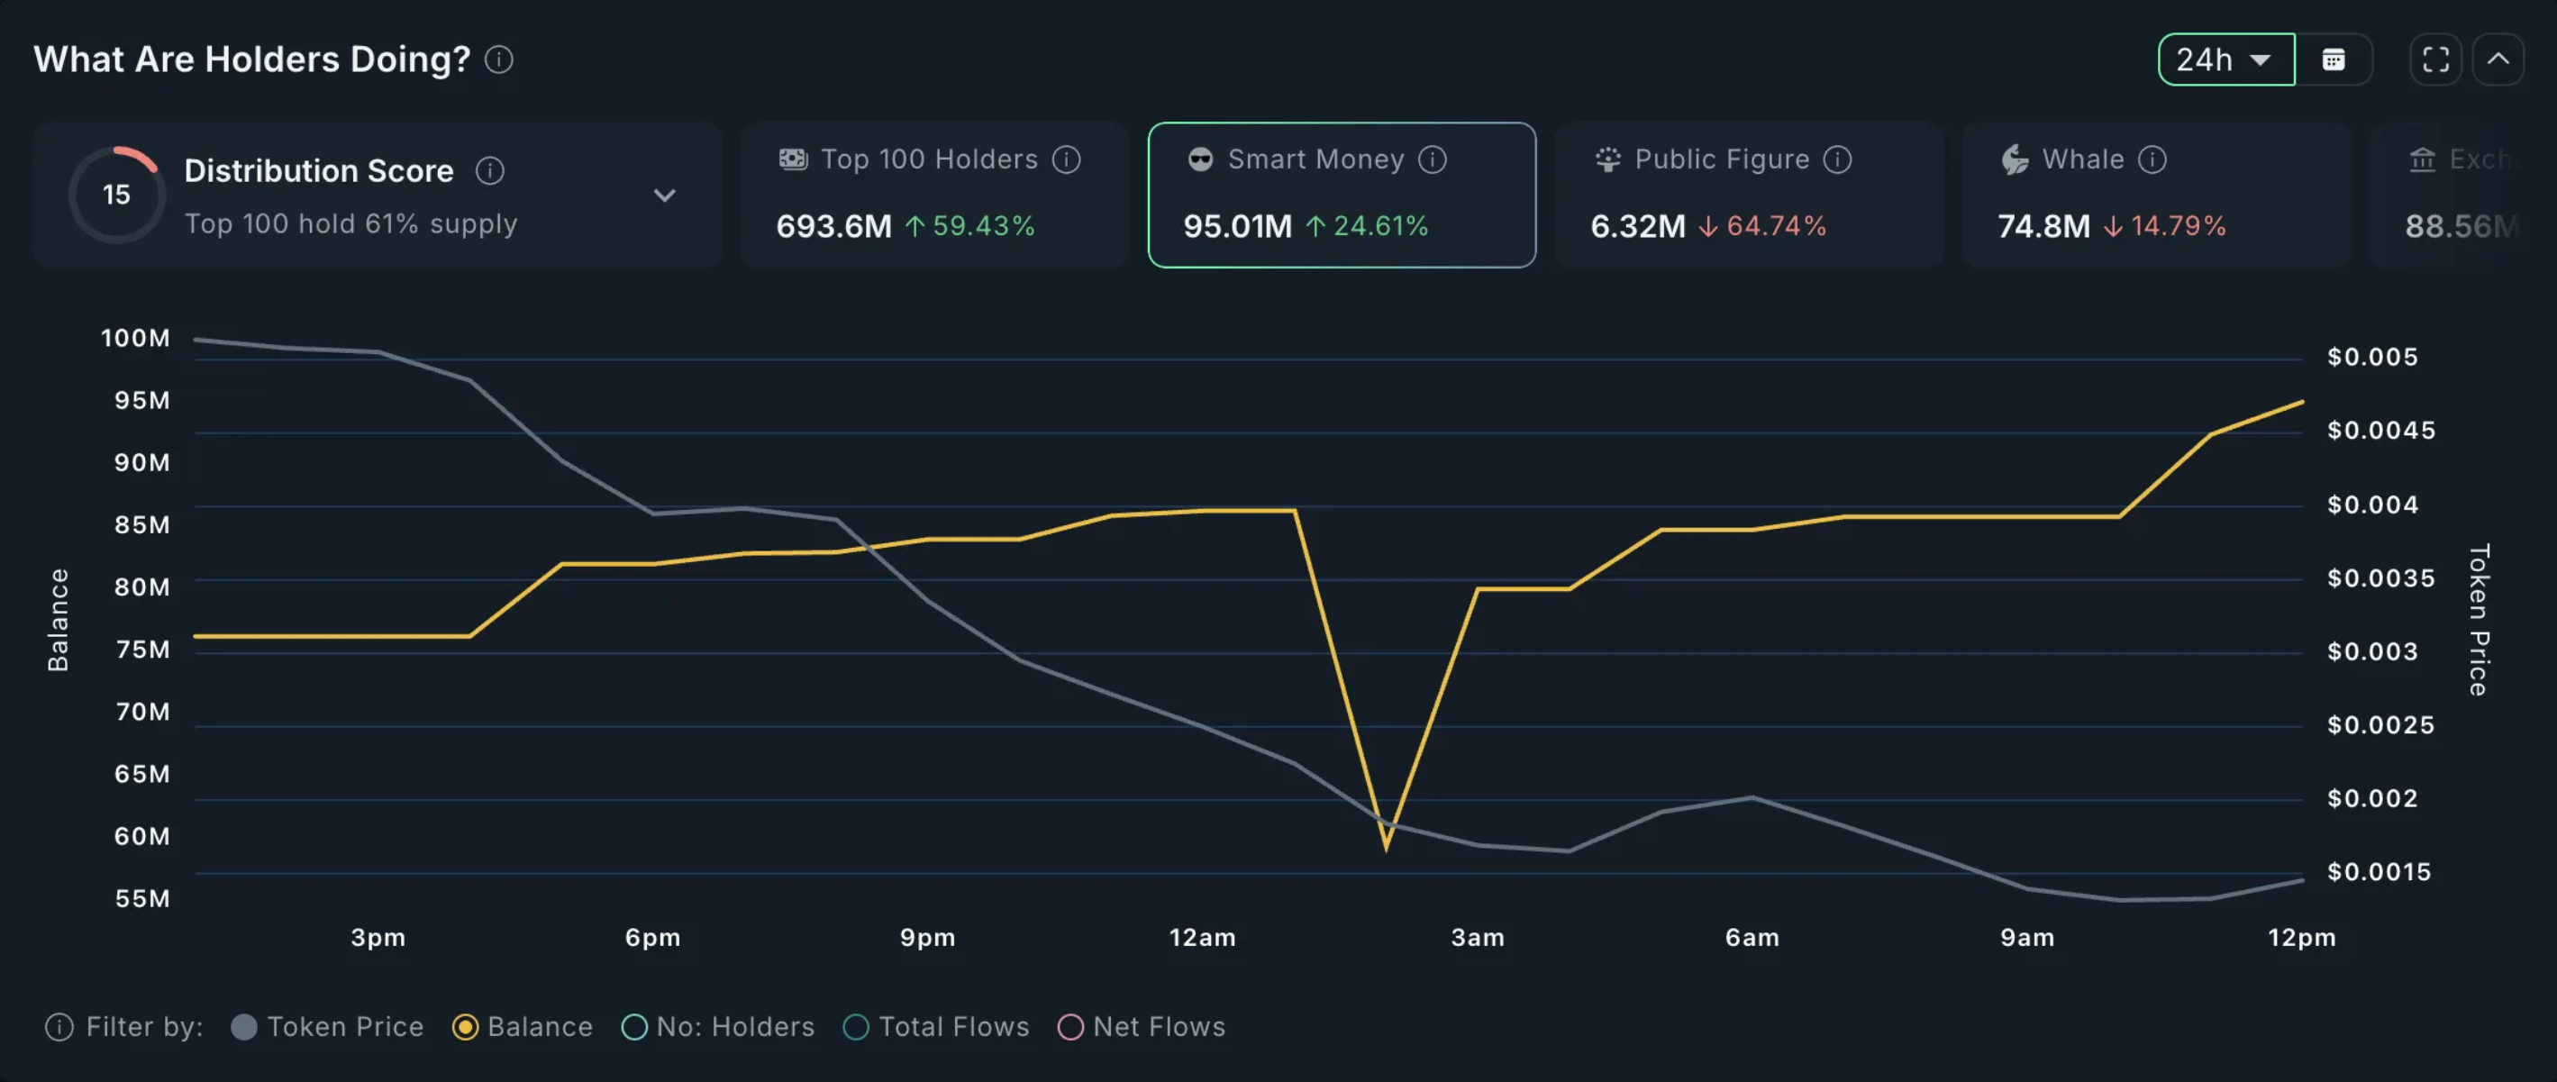
Task: Enable the Total Flows filter
Action: pyautogui.click(x=936, y=1026)
